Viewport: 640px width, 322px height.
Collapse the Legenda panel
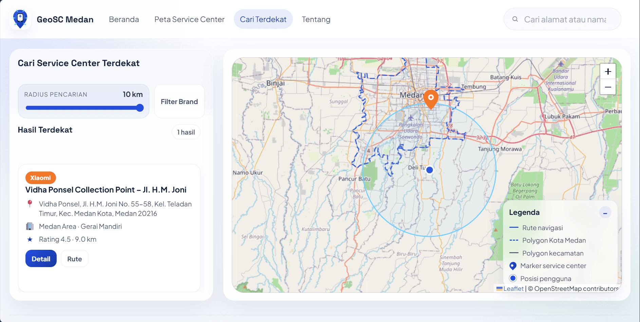pos(605,213)
